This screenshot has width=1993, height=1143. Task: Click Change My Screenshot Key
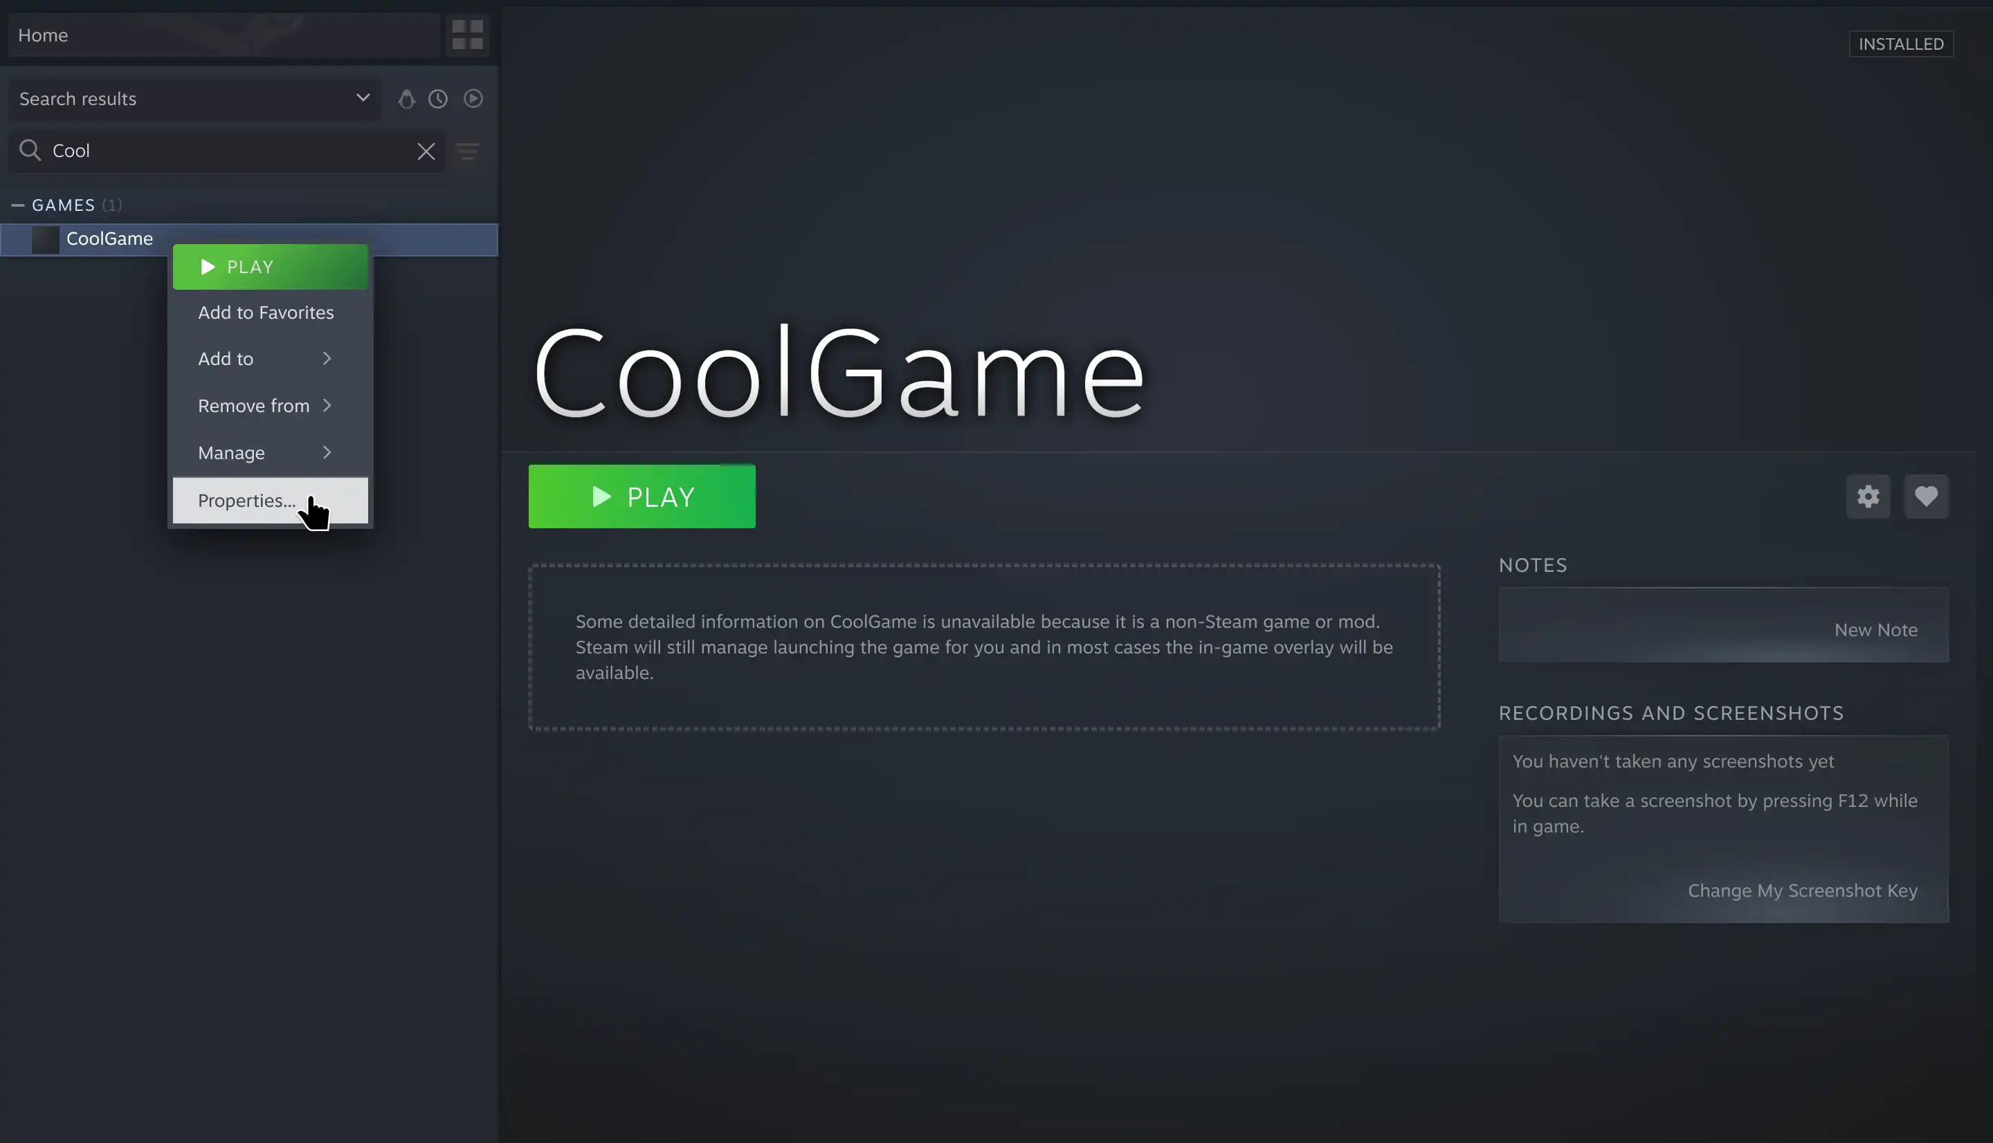coord(1802,890)
